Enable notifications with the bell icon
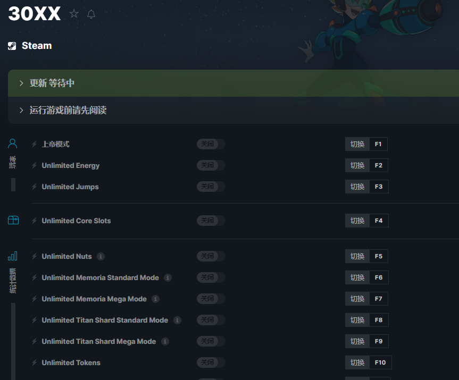The image size is (459, 380). click(x=91, y=14)
